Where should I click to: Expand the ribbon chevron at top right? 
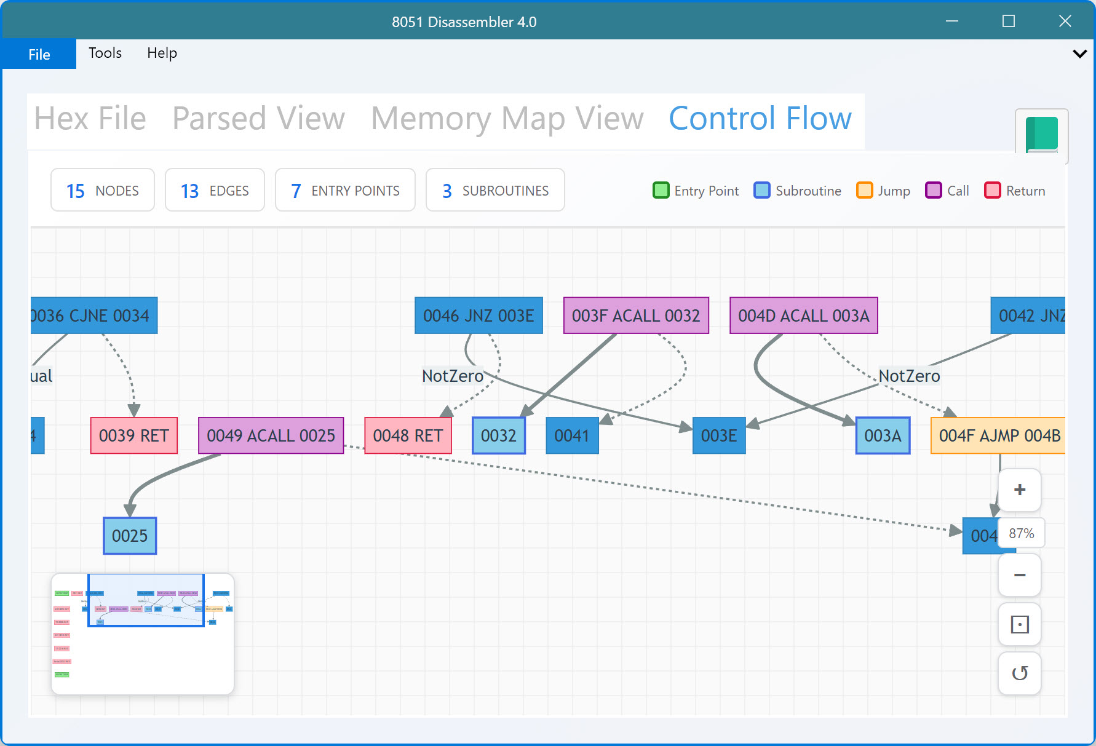coord(1079,54)
